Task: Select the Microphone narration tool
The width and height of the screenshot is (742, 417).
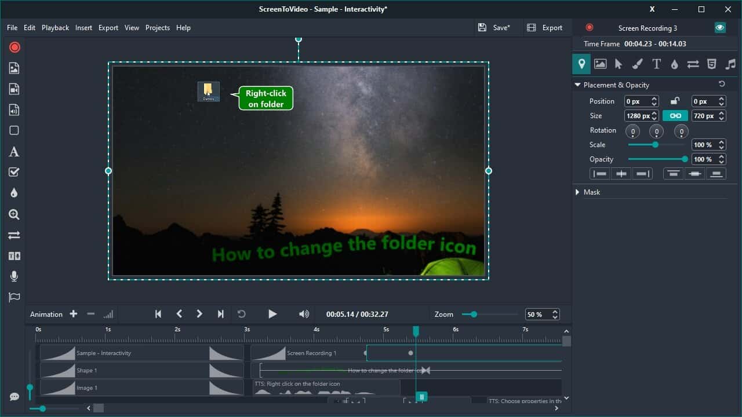Action: click(14, 276)
